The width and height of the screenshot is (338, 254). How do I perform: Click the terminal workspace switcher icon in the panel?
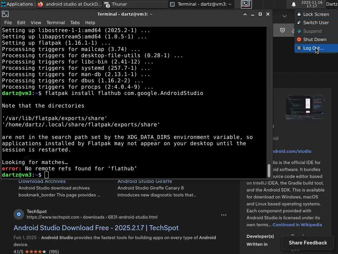tap(246, 4)
